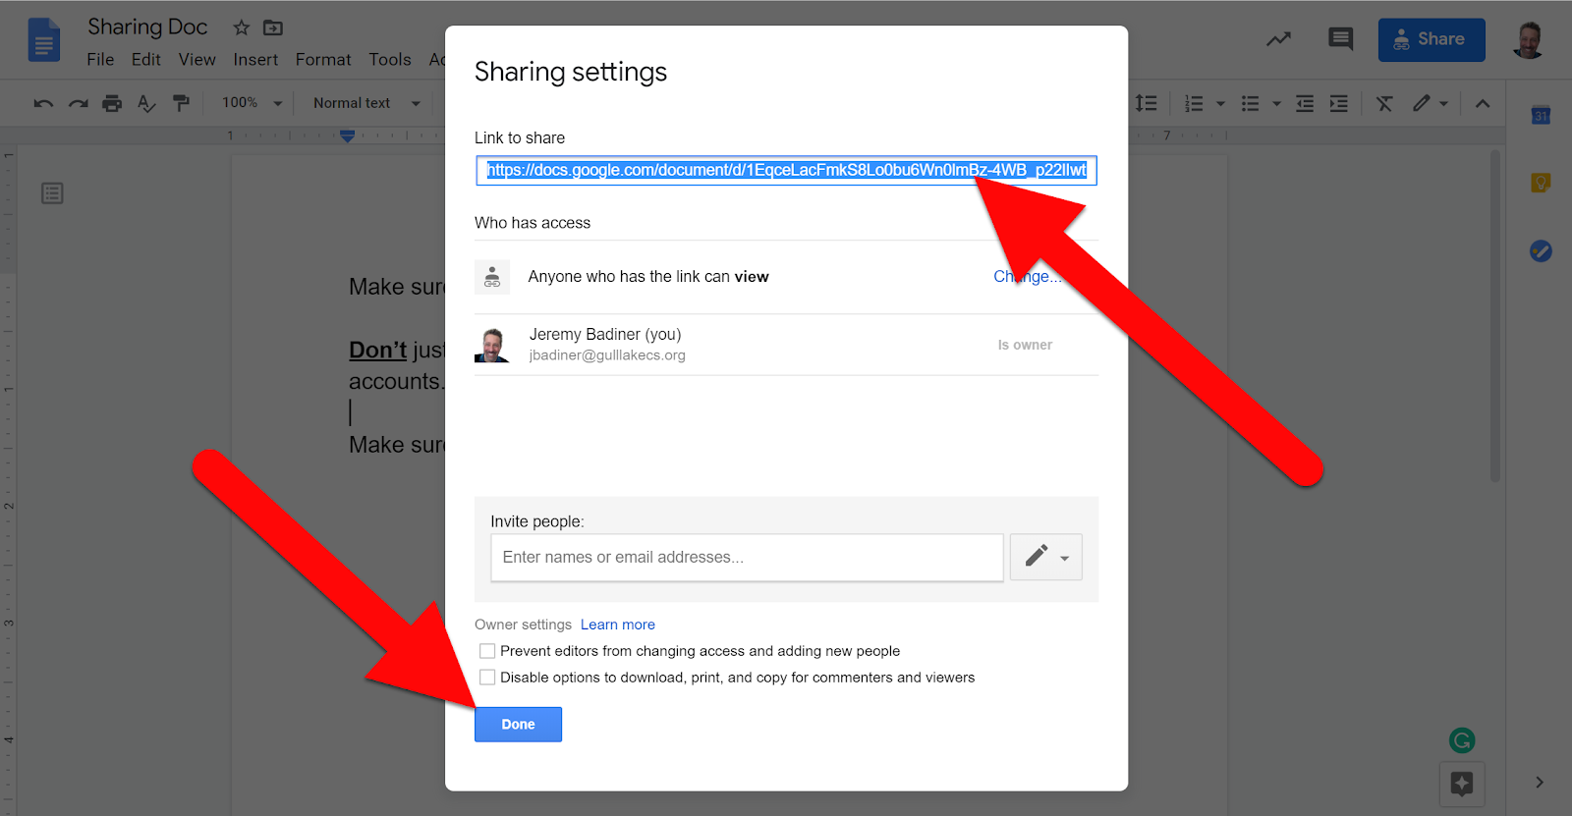Decrease indent
1572x816 pixels.
click(1305, 103)
